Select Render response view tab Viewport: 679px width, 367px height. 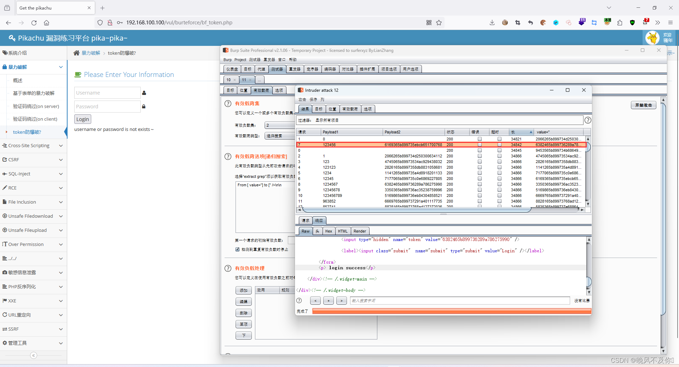(360, 231)
